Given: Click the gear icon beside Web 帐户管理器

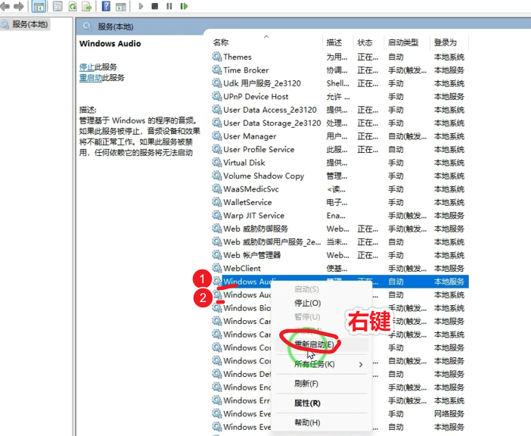Looking at the screenshot, I should [217, 254].
